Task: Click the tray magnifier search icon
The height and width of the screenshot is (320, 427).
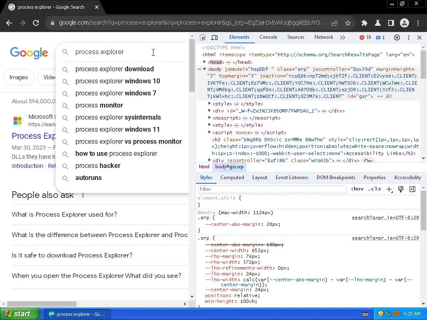Action: (x=396, y=314)
